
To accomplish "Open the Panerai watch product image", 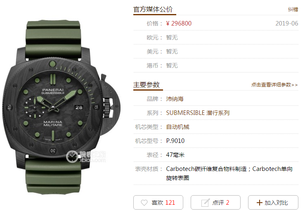I will pyautogui.click(x=61, y=107).
